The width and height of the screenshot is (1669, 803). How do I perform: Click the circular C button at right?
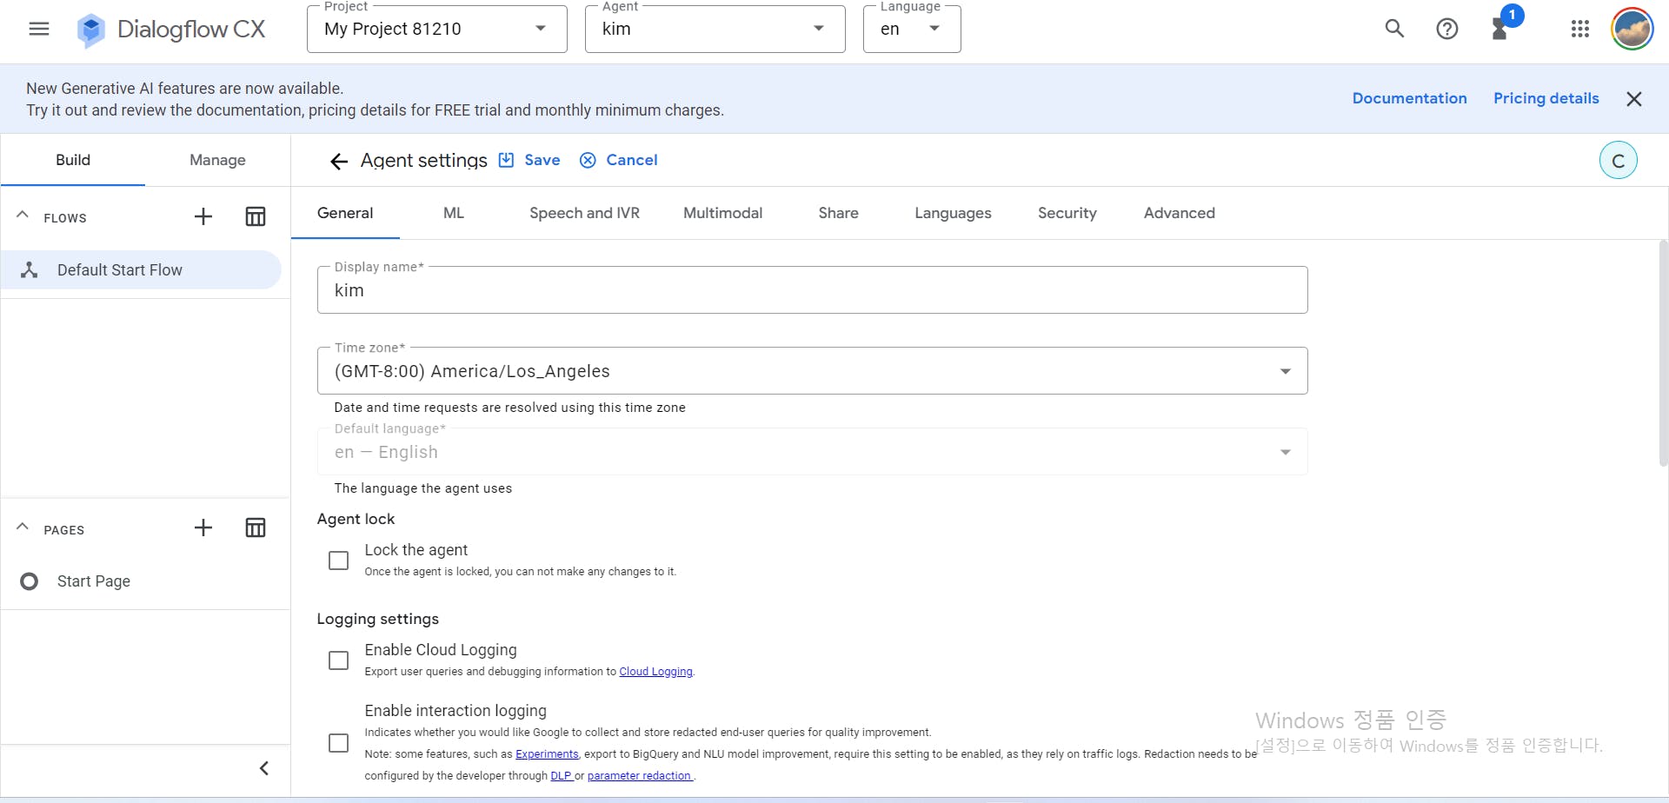tap(1619, 160)
